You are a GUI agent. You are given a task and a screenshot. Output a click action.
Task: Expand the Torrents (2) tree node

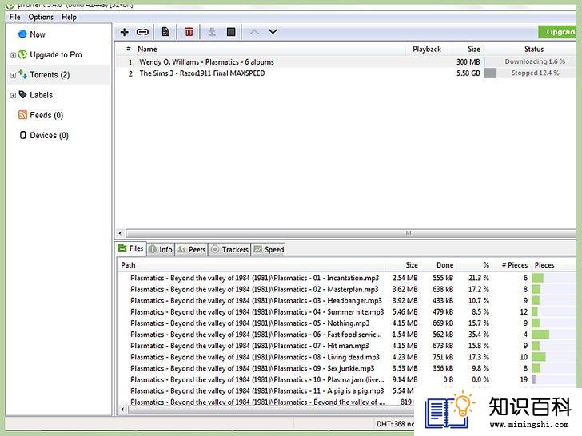coord(13,75)
